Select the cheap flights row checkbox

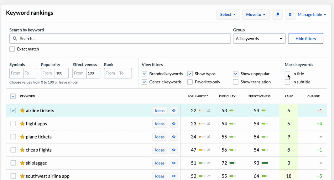13,150
